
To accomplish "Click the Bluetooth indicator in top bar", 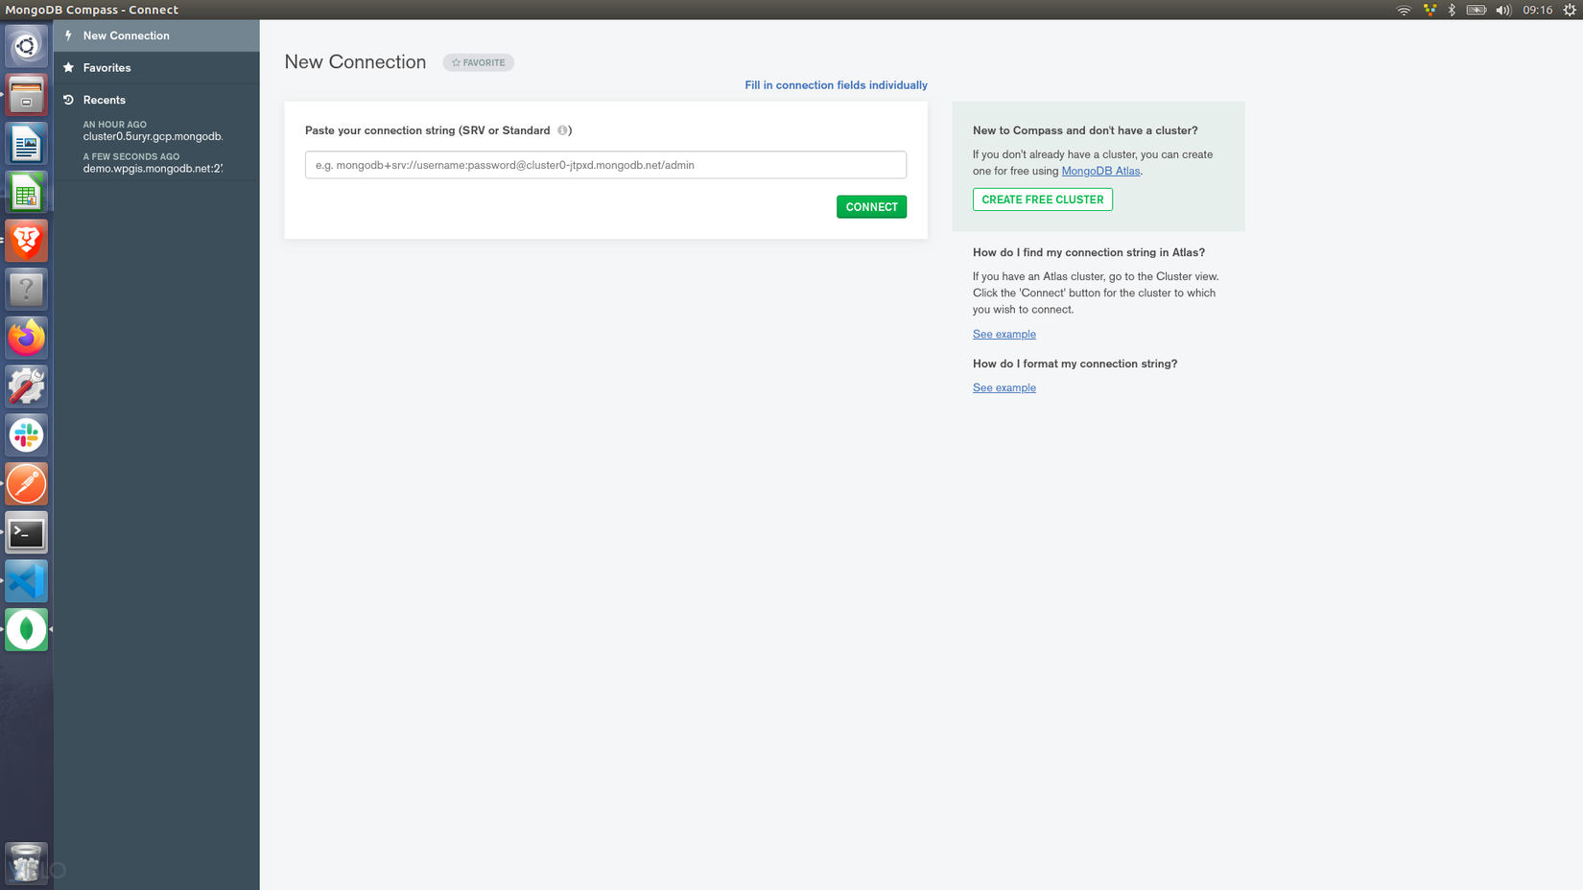I will point(1452,10).
